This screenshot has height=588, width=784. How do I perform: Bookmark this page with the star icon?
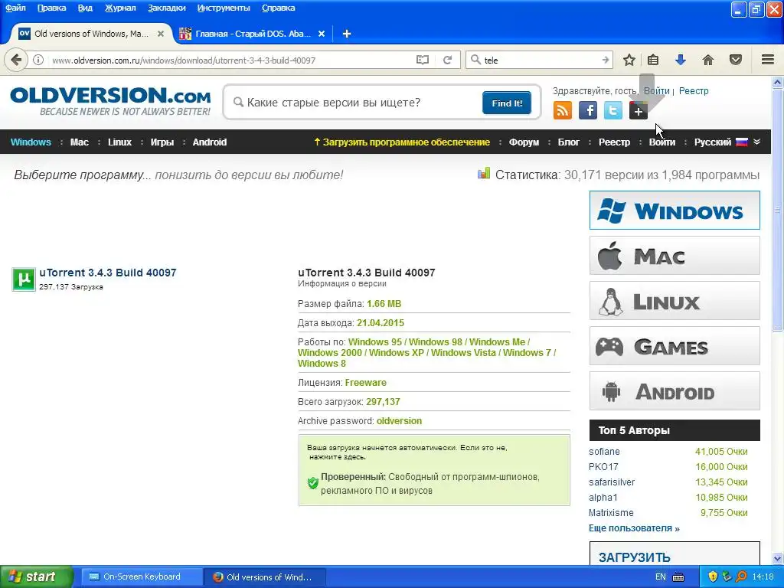pos(629,60)
